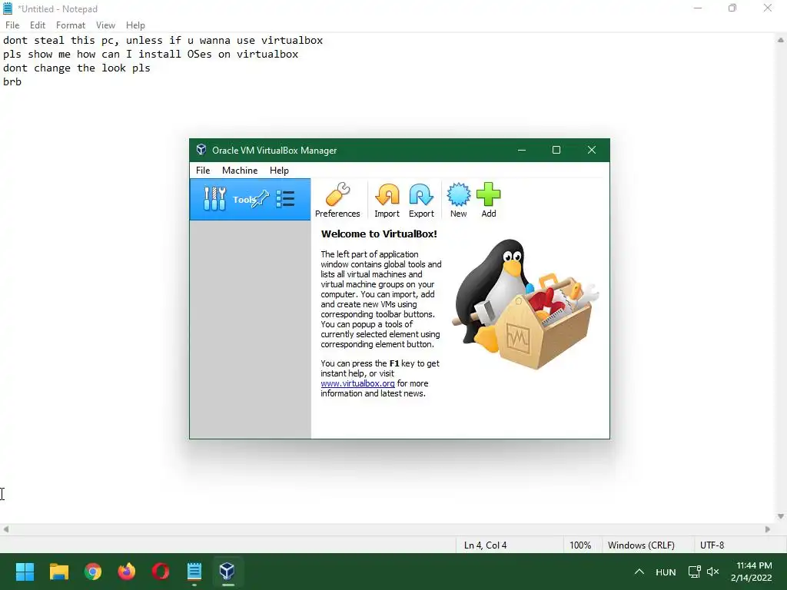Click the Notepad icon in title bar
This screenshot has height=590, width=787.
coord(8,8)
